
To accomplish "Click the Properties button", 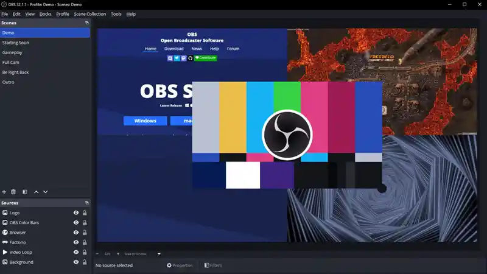I will point(180,265).
